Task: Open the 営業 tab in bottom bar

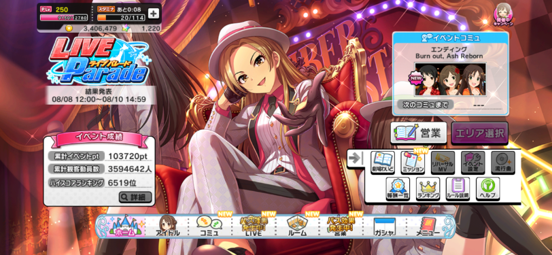Action: (341, 226)
